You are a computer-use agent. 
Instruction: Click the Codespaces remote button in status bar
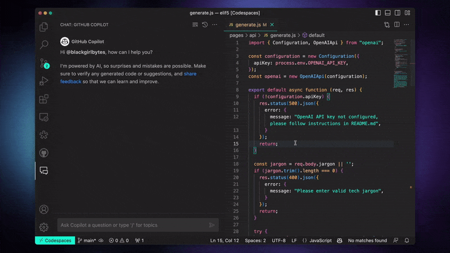(x=55, y=241)
